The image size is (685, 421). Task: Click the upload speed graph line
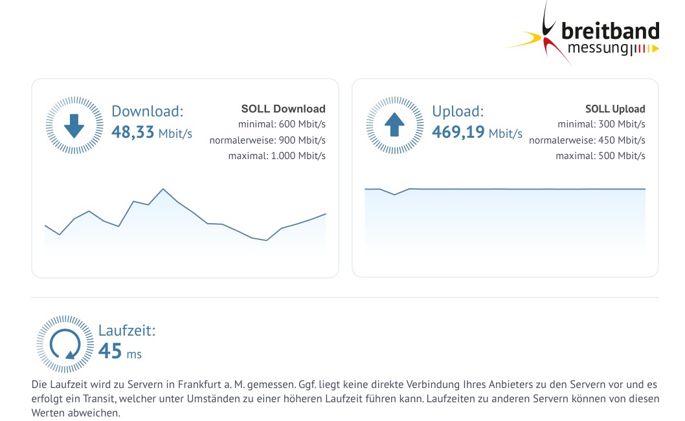[505, 189]
